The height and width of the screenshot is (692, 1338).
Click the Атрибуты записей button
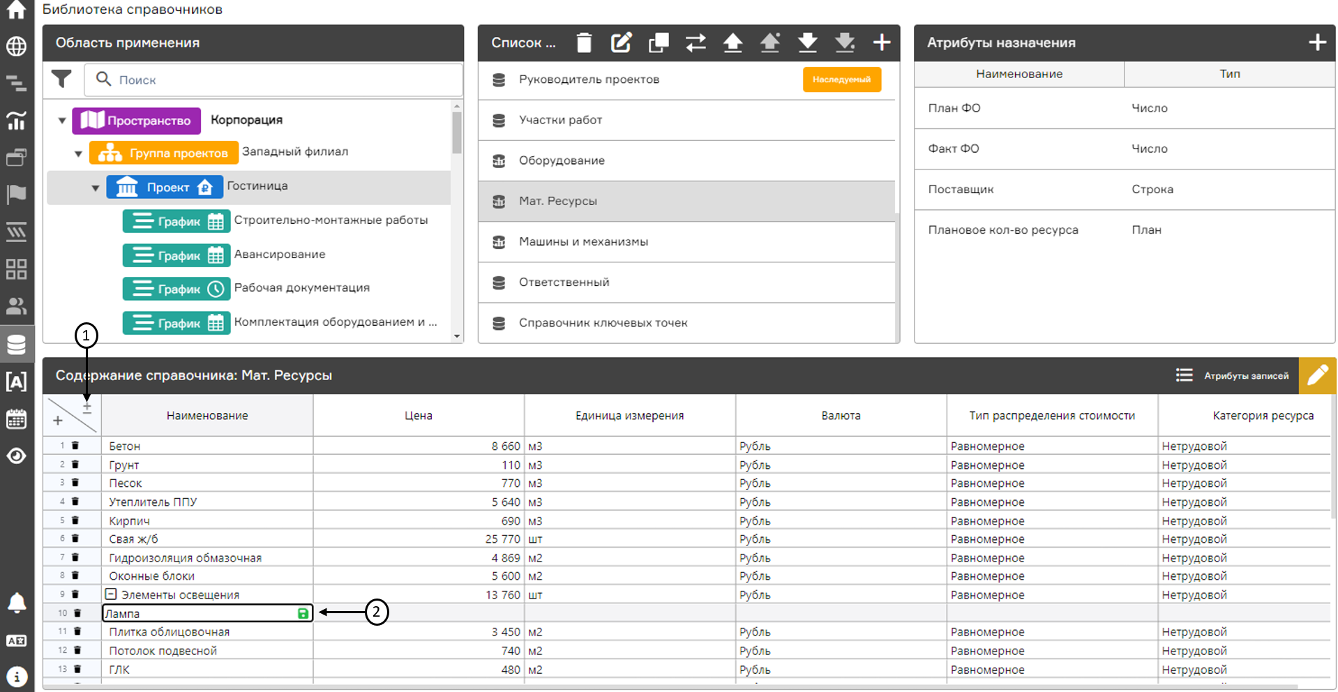[1232, 375]
